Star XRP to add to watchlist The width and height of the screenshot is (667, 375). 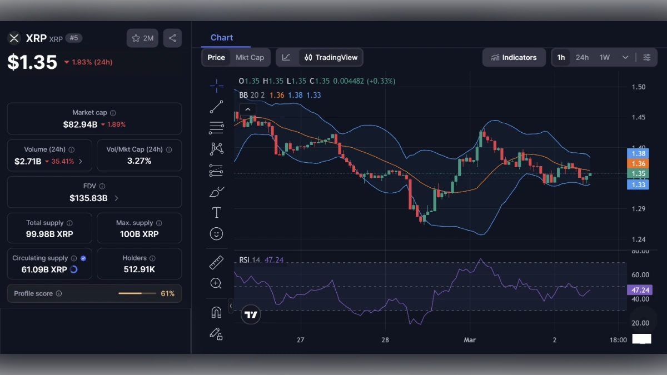(x=135, y=38)
